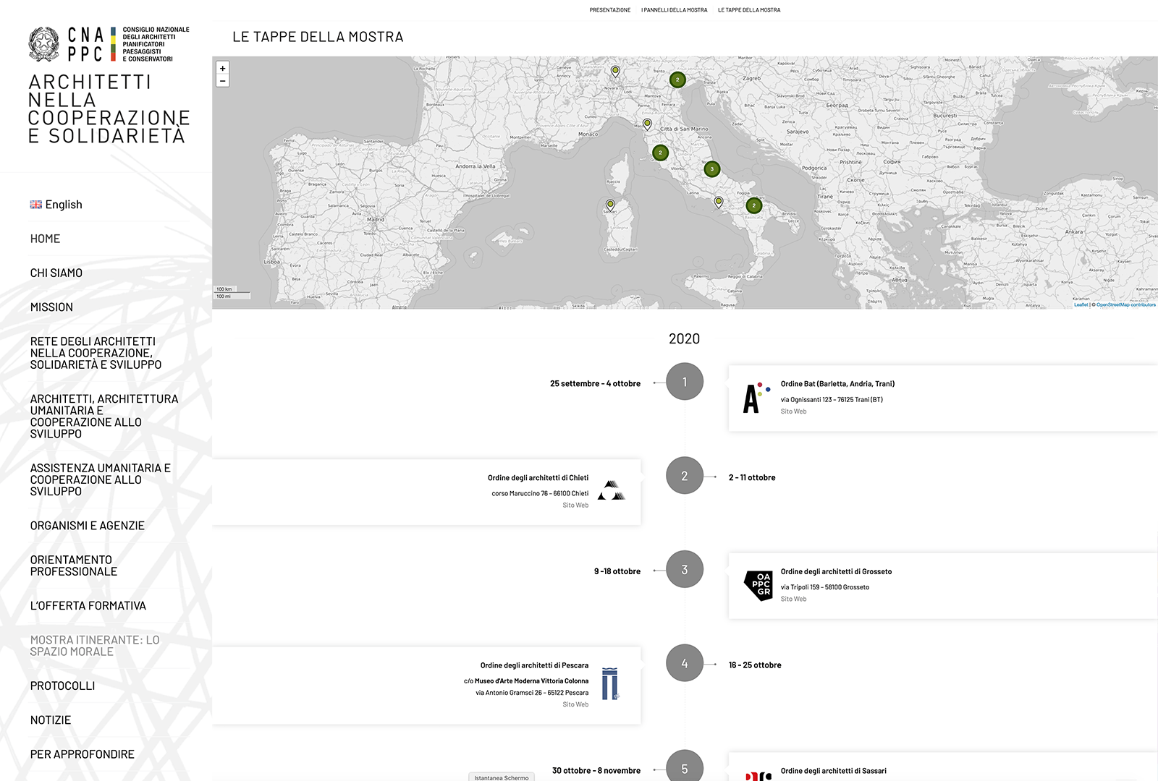Image resolution: width=1158 pixels, height=781 pixels.
Task: Click the OpenStreetMap contributors attribution link
Action: [x=1125, y=304]
